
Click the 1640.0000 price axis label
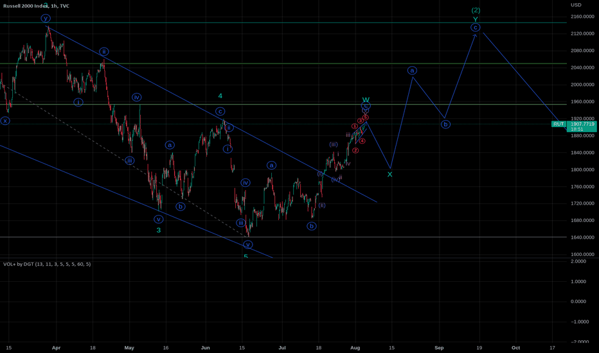(x=582, y=237)
